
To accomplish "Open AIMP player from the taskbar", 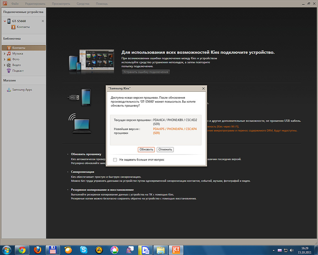I will tap(99, 250).
